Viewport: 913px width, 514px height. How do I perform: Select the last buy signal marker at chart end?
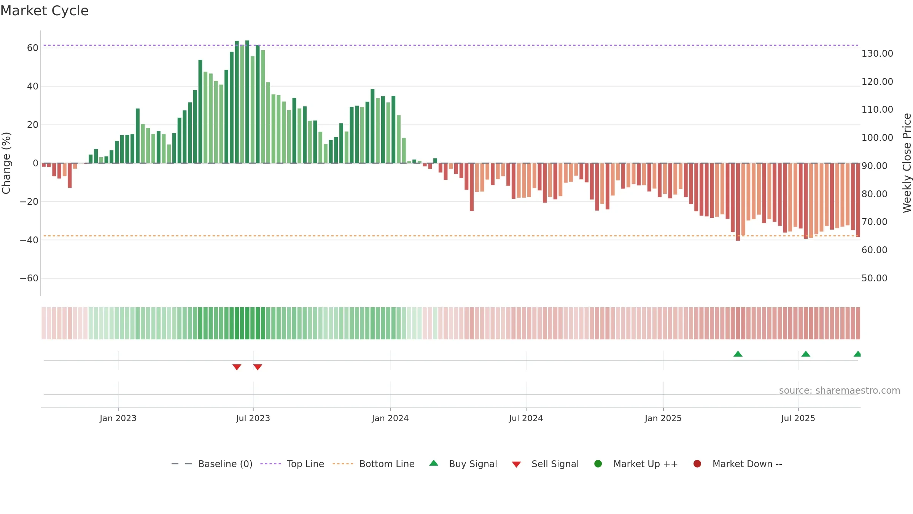tap(857, 354)
